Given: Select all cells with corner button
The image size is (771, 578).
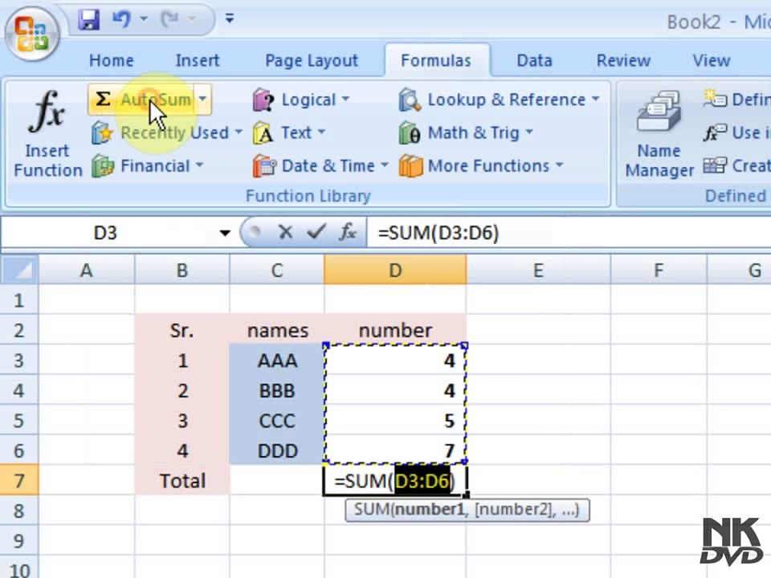Looking at the screenshot, I should click(18, 270).
